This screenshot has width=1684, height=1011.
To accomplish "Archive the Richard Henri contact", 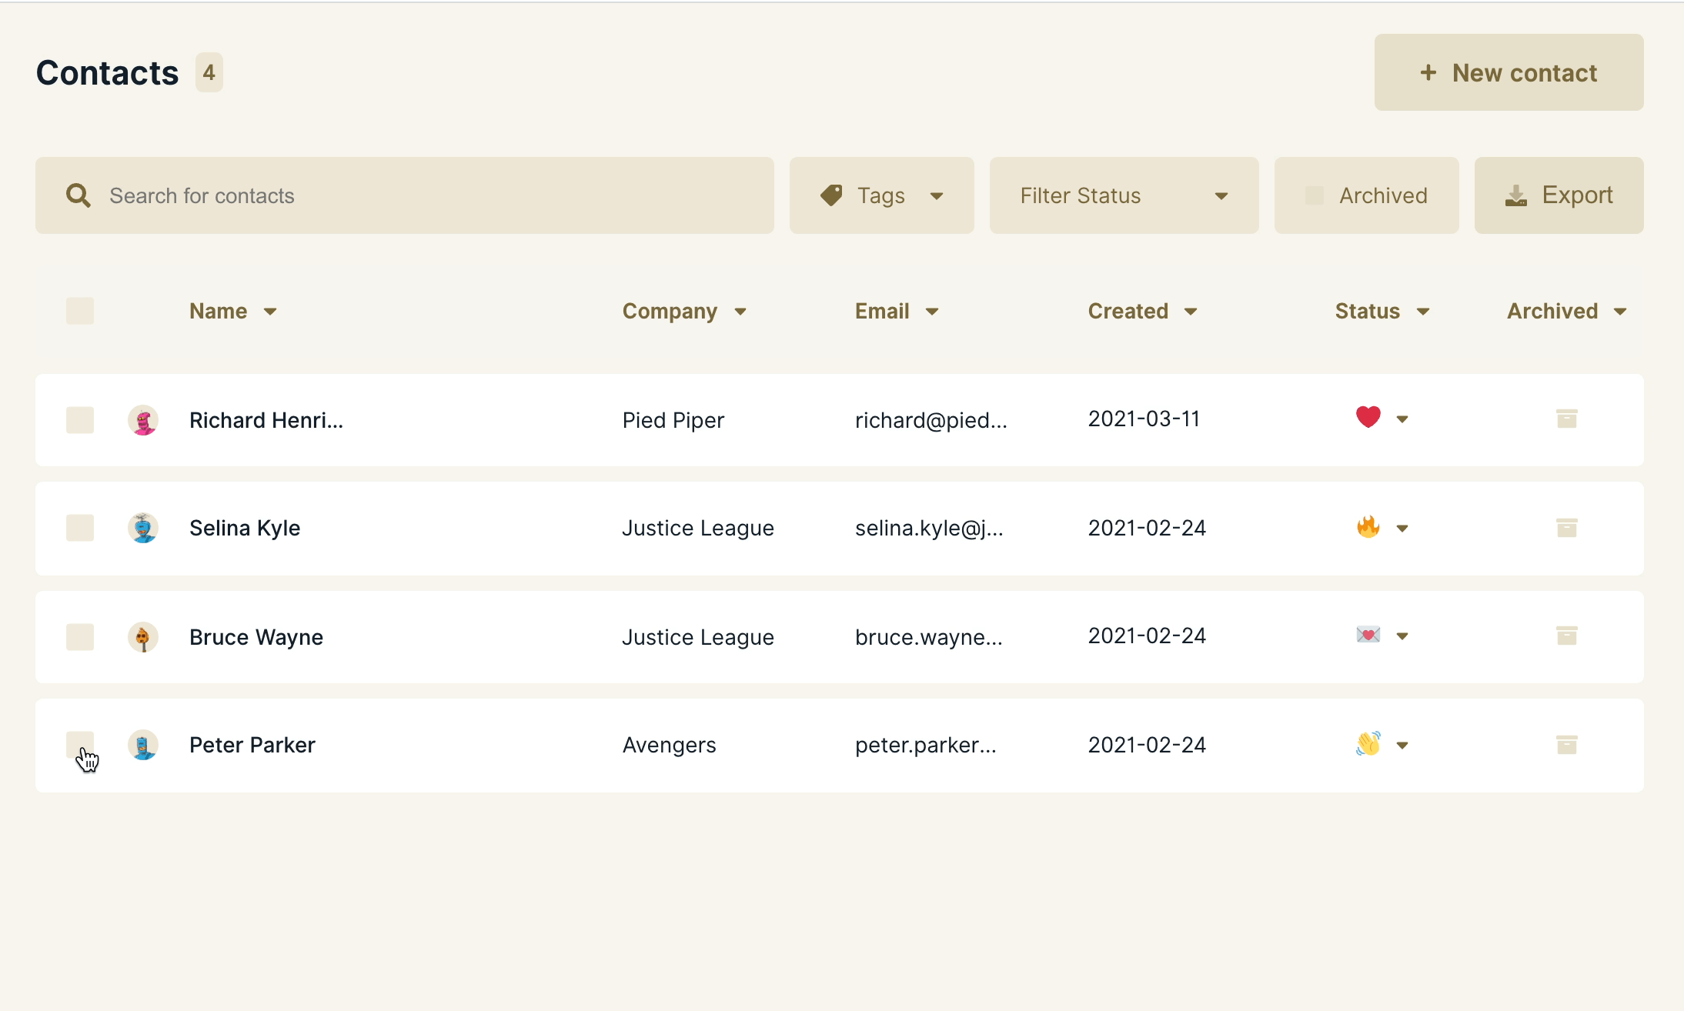I will tap(1566, 419).
